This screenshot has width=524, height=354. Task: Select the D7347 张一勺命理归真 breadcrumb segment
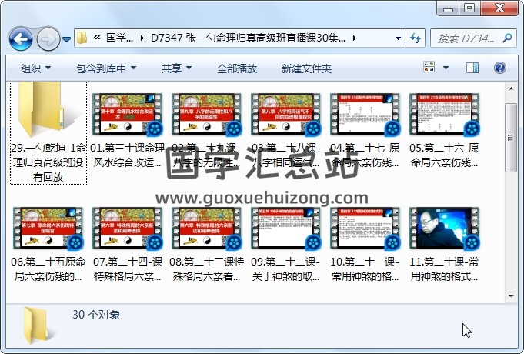click(x=248, y=38)
